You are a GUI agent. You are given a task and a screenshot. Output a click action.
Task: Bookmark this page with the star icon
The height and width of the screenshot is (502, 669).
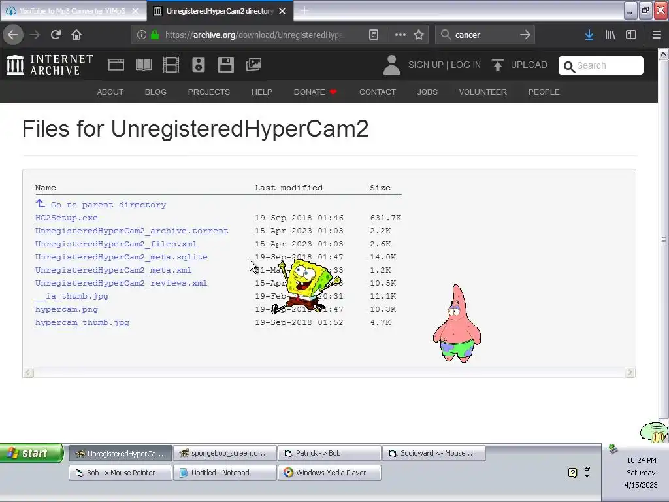coord(419,35)
